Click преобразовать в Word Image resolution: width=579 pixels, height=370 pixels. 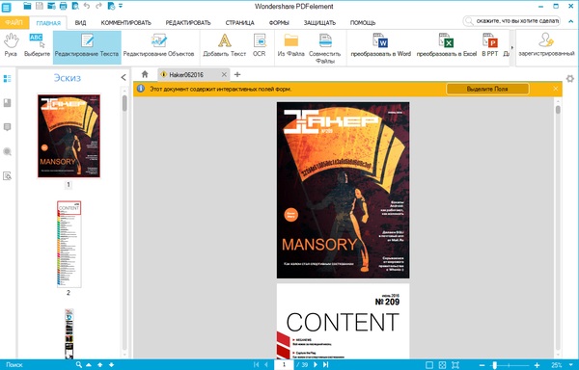pyautogui.click(x=381, y=45)
